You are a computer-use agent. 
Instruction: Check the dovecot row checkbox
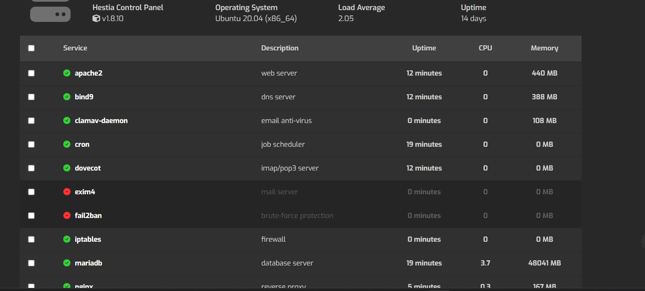tap(31, 168)
